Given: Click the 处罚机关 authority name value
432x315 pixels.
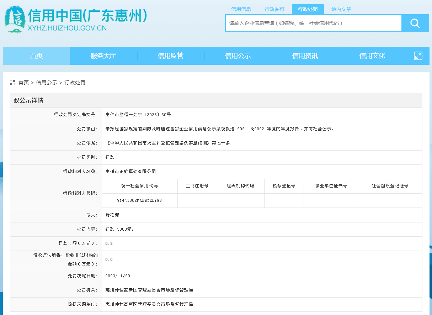Looking at the screenshot, I should [x=149, y=290].
